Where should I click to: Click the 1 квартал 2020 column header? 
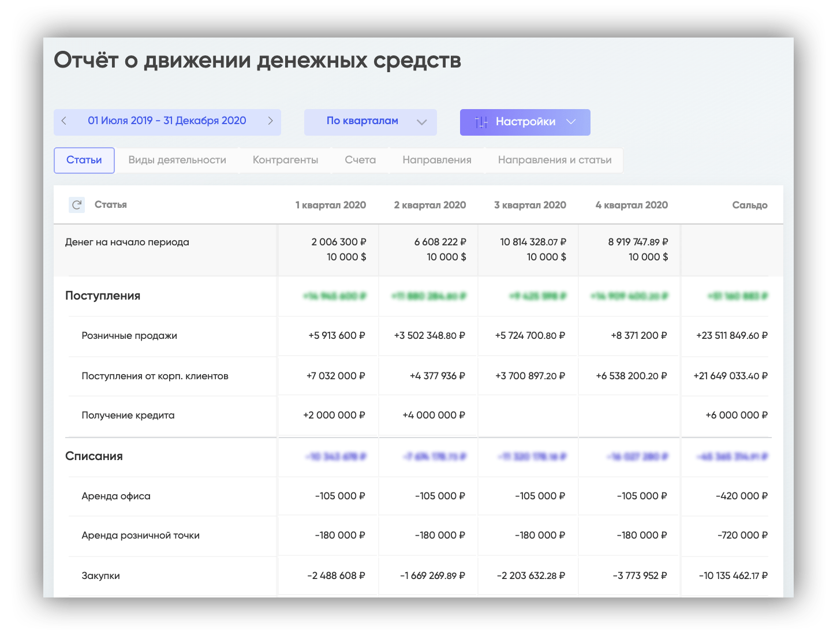(331, 206)
